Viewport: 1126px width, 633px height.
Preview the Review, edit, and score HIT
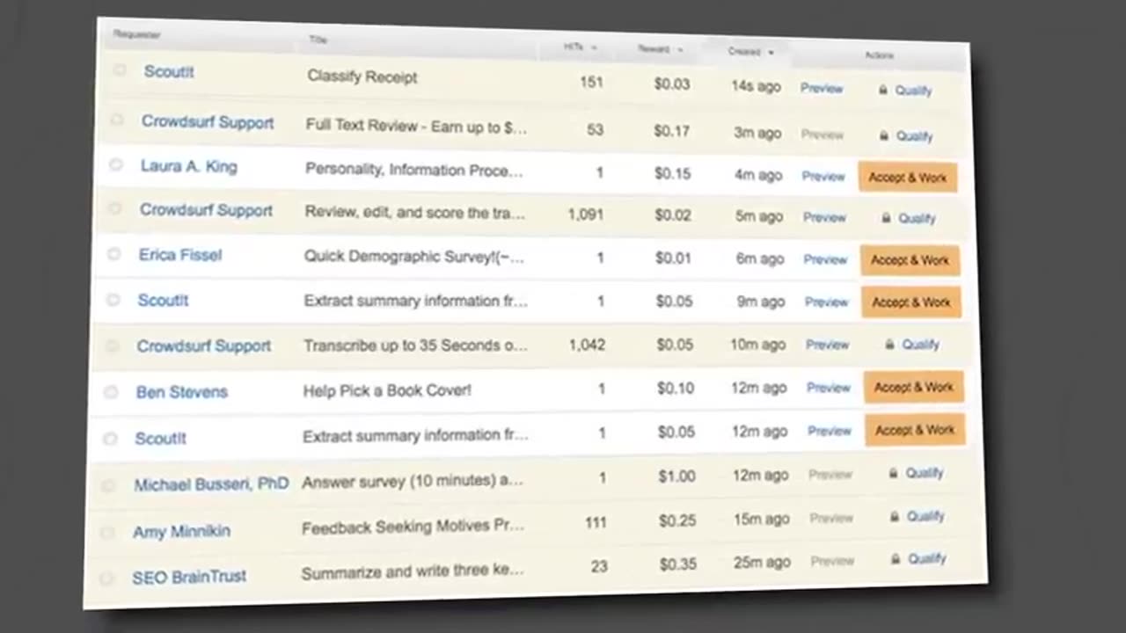tap(824, 217)
